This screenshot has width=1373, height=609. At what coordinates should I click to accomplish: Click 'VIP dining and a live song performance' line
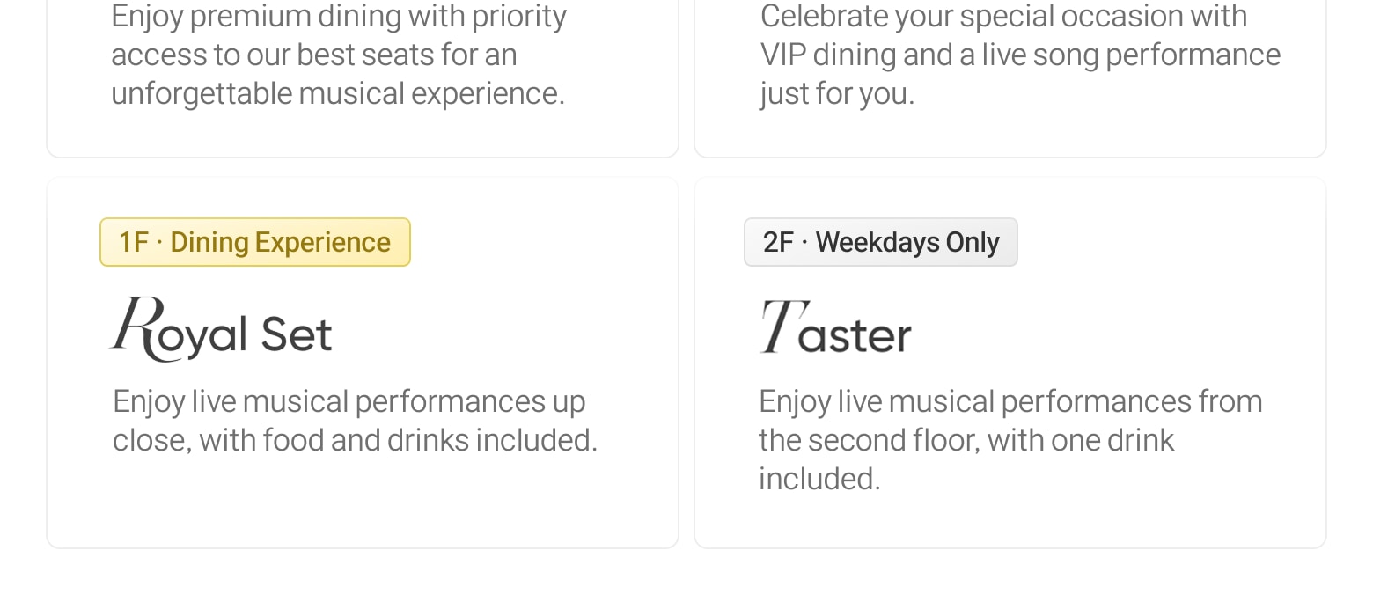(x=1020, y=55)
